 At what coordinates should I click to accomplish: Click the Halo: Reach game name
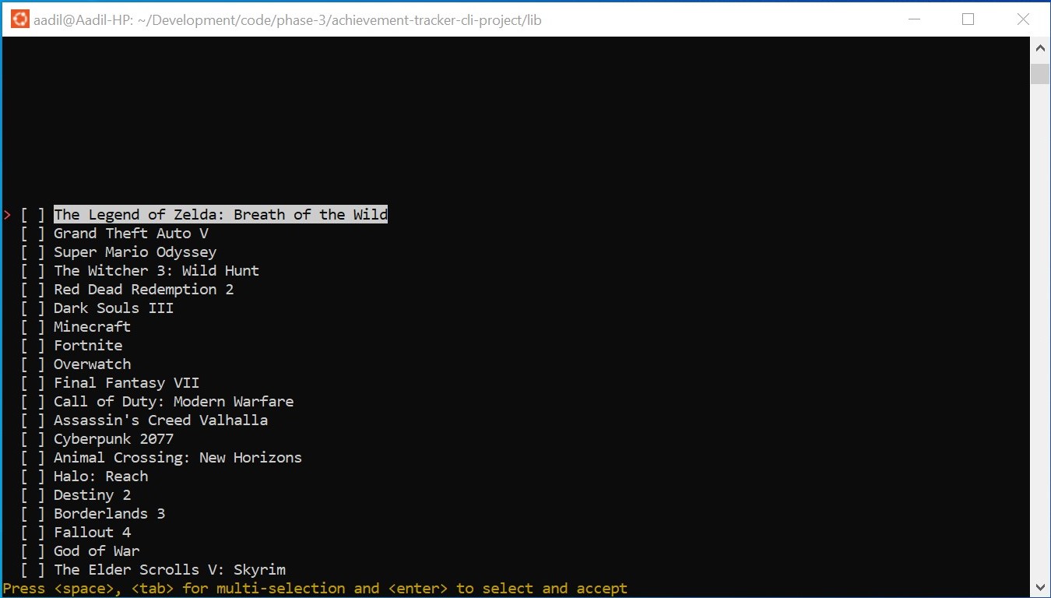100,477
